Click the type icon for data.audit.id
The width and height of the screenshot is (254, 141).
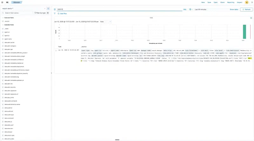(x=3, y=108)
